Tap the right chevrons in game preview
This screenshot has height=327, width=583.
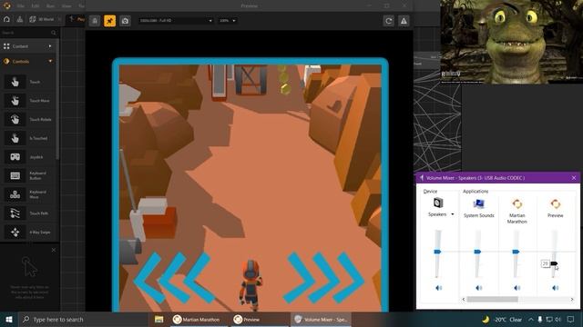323,278
